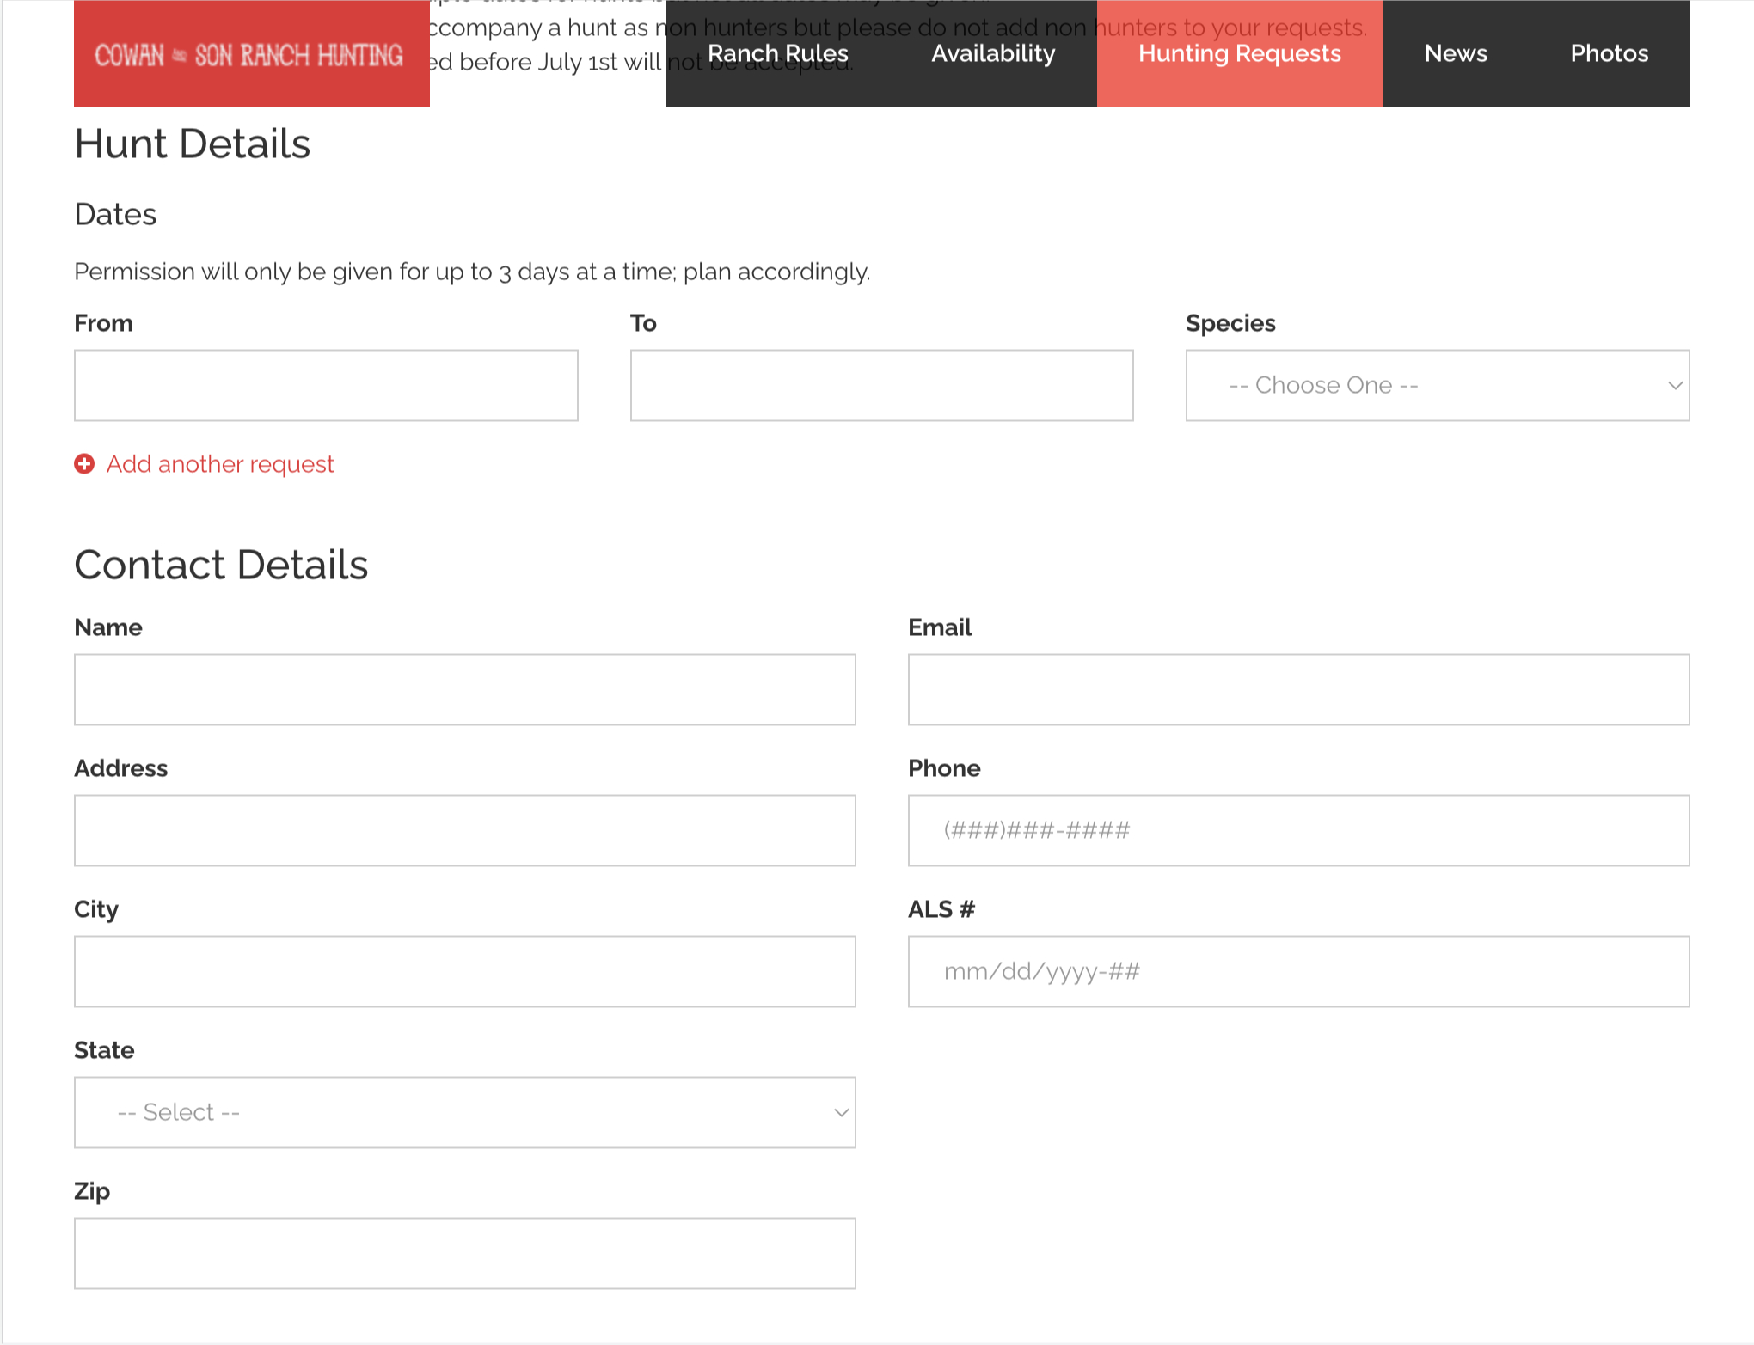Click the Species field label
1754x1345 pixels.
coord(1230,323)
